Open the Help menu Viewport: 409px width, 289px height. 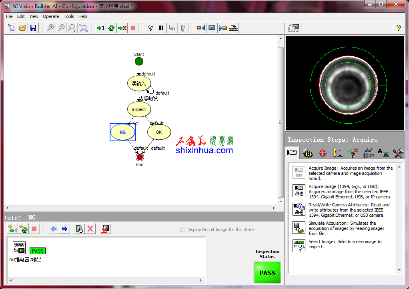click(83, 16)
